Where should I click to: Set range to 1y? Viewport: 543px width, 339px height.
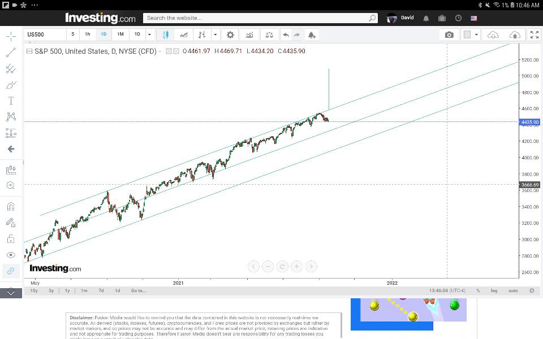(67, 290)
